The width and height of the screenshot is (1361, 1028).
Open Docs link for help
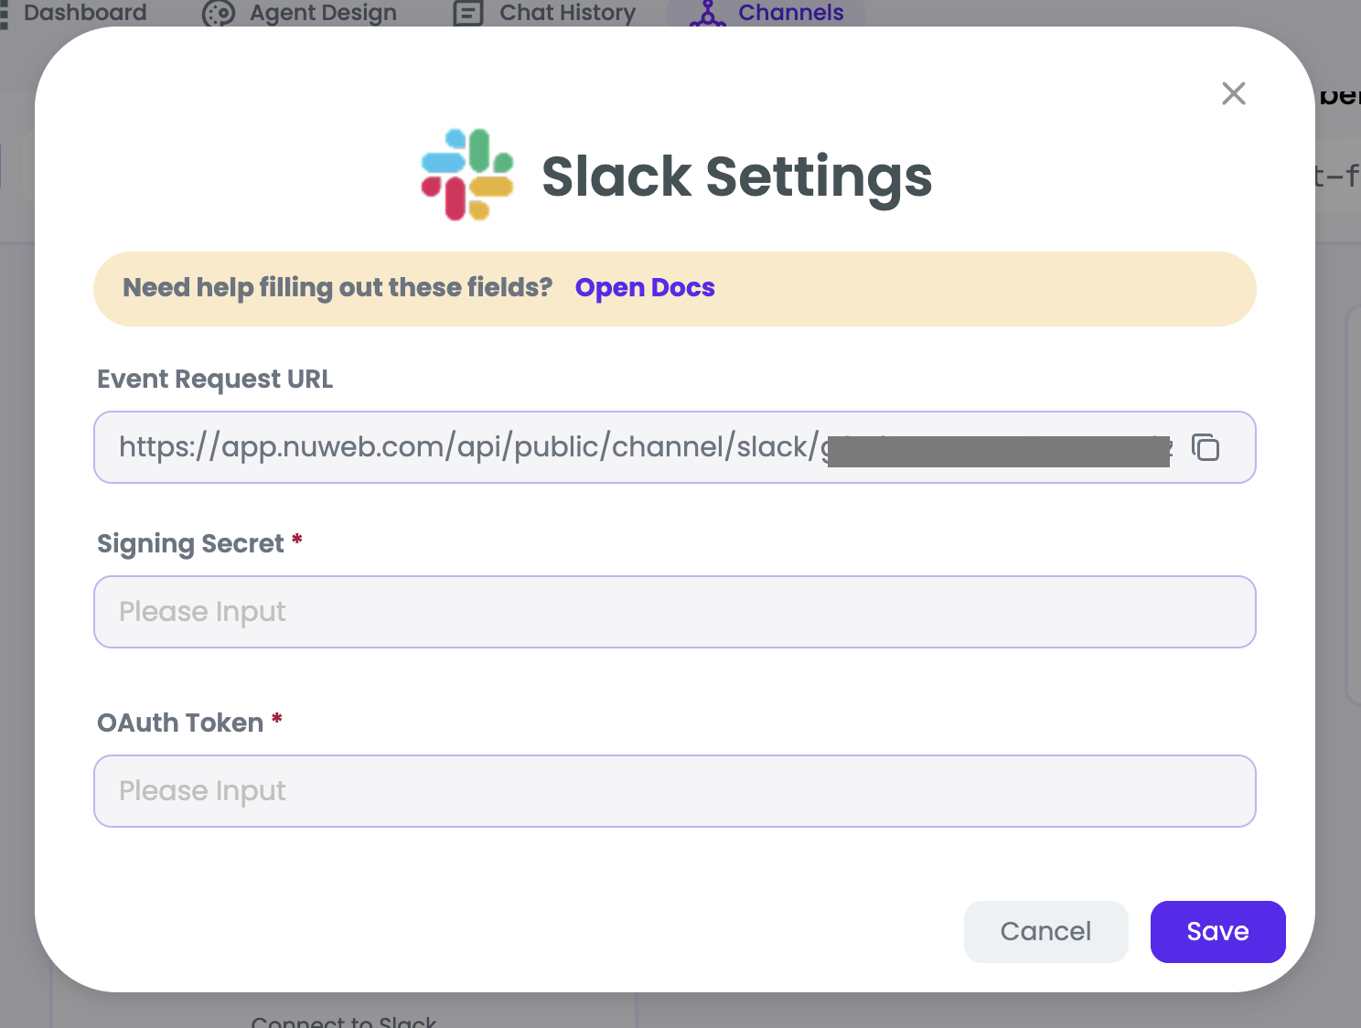tap(645, 288)
